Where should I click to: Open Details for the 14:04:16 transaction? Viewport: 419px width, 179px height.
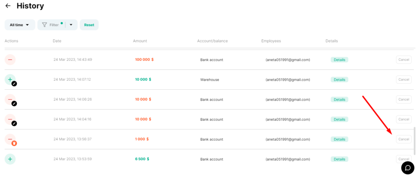pos(339,119)
